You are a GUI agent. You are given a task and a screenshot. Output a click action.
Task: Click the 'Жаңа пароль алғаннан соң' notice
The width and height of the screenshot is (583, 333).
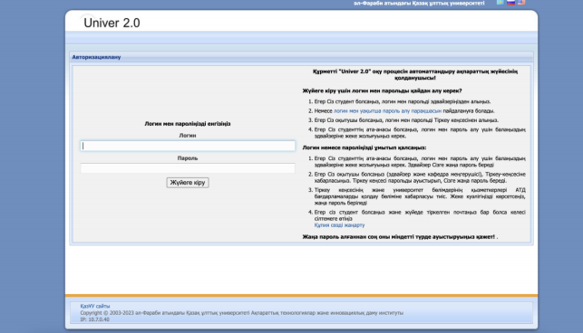click(400, 237)
